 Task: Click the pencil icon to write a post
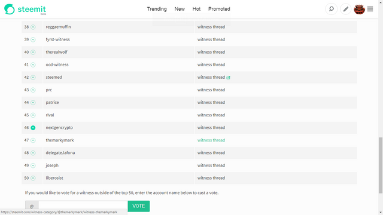346,9
